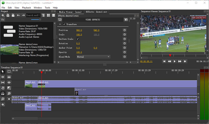
Task: Click the timeline Zoom Out magnifier icon
Action: coord(3,99)
